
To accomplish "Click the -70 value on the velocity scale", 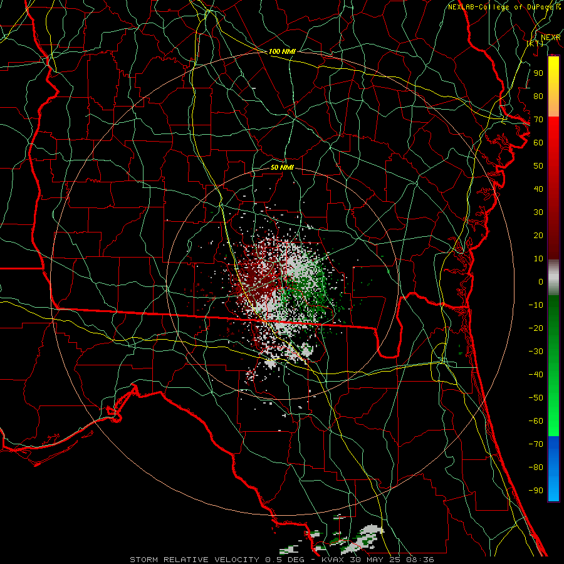I will point(536,444).
